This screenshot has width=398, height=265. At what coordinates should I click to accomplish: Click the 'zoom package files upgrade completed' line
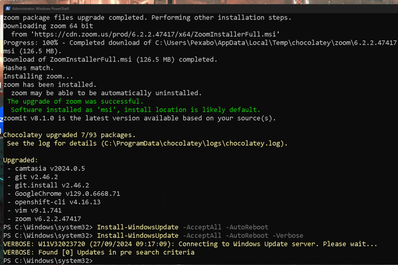pos(147,17)
